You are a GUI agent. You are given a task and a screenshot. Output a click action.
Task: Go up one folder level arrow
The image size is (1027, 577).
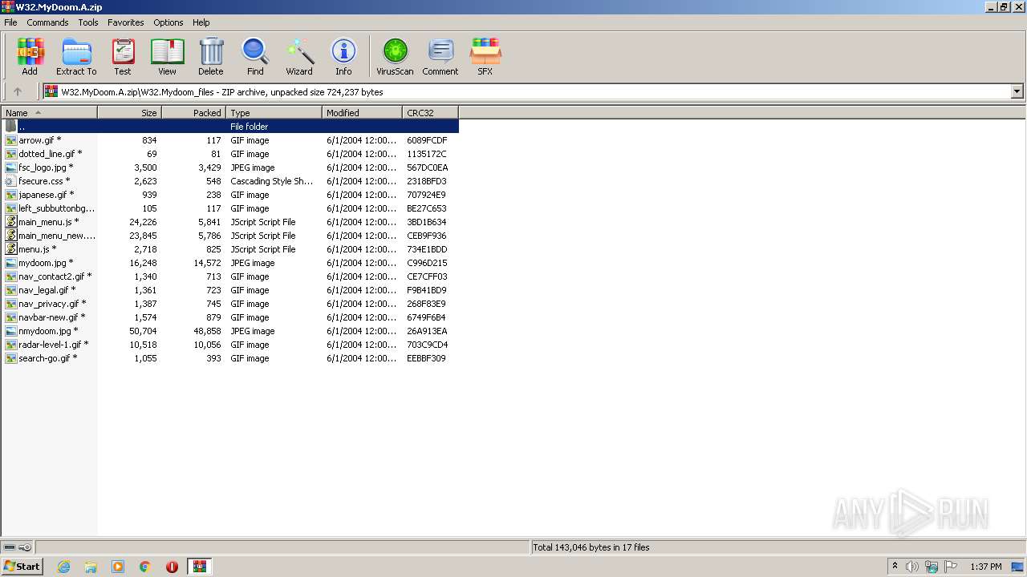tap(18, 91)
